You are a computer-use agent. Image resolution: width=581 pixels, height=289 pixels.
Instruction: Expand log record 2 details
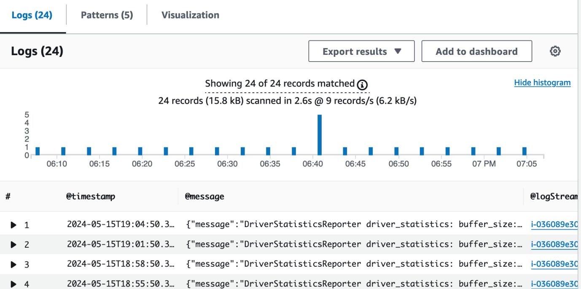click(x=13, y=244)
